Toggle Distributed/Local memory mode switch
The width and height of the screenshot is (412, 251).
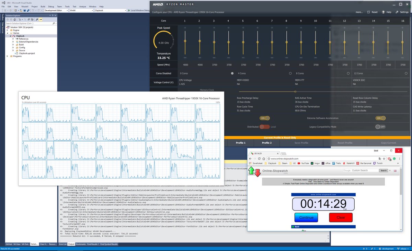(265, 127)
